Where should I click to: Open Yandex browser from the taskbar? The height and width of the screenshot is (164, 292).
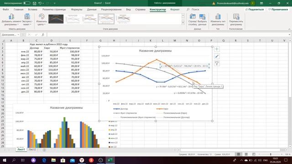coord(82,160)
